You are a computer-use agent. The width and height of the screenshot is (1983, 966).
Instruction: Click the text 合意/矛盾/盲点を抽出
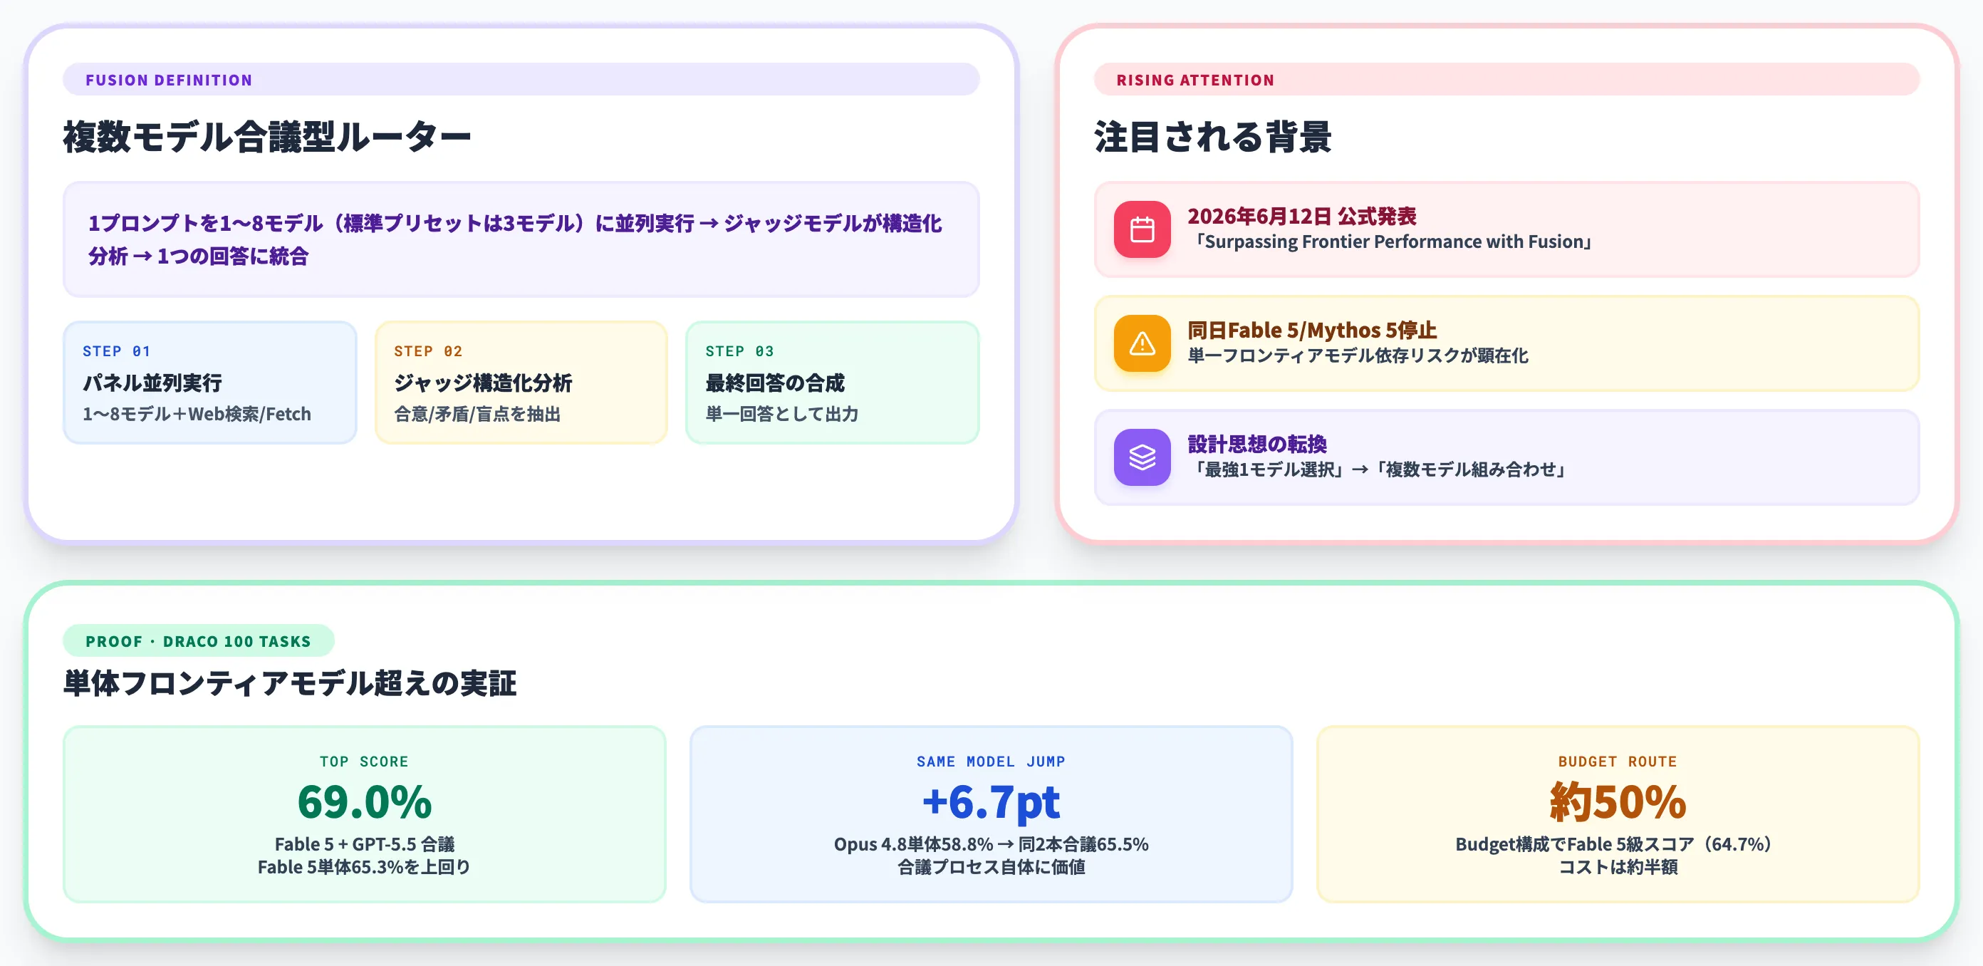click(477, 414)
